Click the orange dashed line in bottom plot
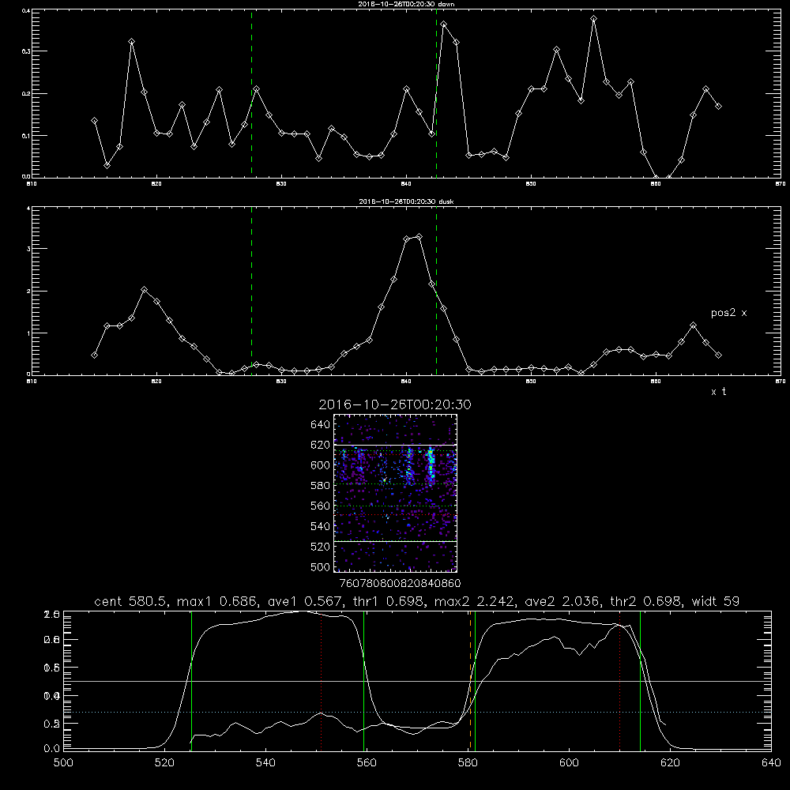Screen dimensions: 790x790 (471, 681)
